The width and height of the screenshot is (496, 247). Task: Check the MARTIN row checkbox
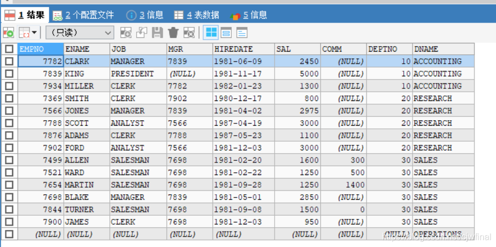point(9,184)
